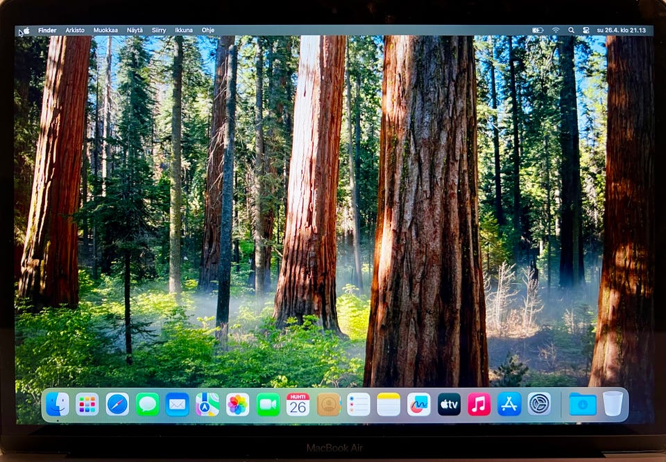Open the Finder menu
The width and height of the screenshot is (666, 462).
point(47,30)
